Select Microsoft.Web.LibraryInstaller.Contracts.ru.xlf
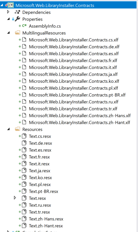The image size is (138, 232). [x=74, y=102]
